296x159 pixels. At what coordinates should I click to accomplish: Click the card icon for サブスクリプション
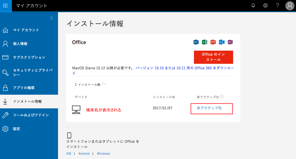pyautogui.click(x=5, y=57)
